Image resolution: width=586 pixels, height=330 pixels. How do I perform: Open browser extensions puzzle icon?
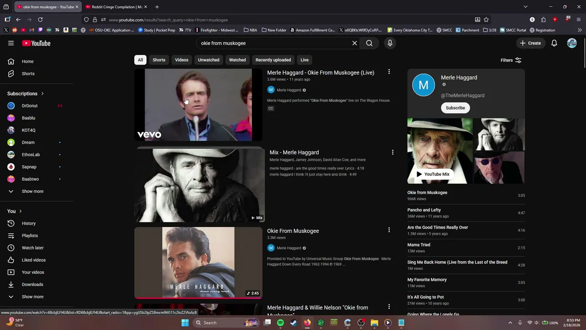(x=543, y=20)
